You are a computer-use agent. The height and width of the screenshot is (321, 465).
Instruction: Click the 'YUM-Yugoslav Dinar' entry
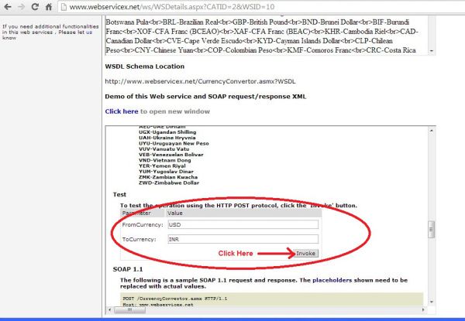pos(166,171)
